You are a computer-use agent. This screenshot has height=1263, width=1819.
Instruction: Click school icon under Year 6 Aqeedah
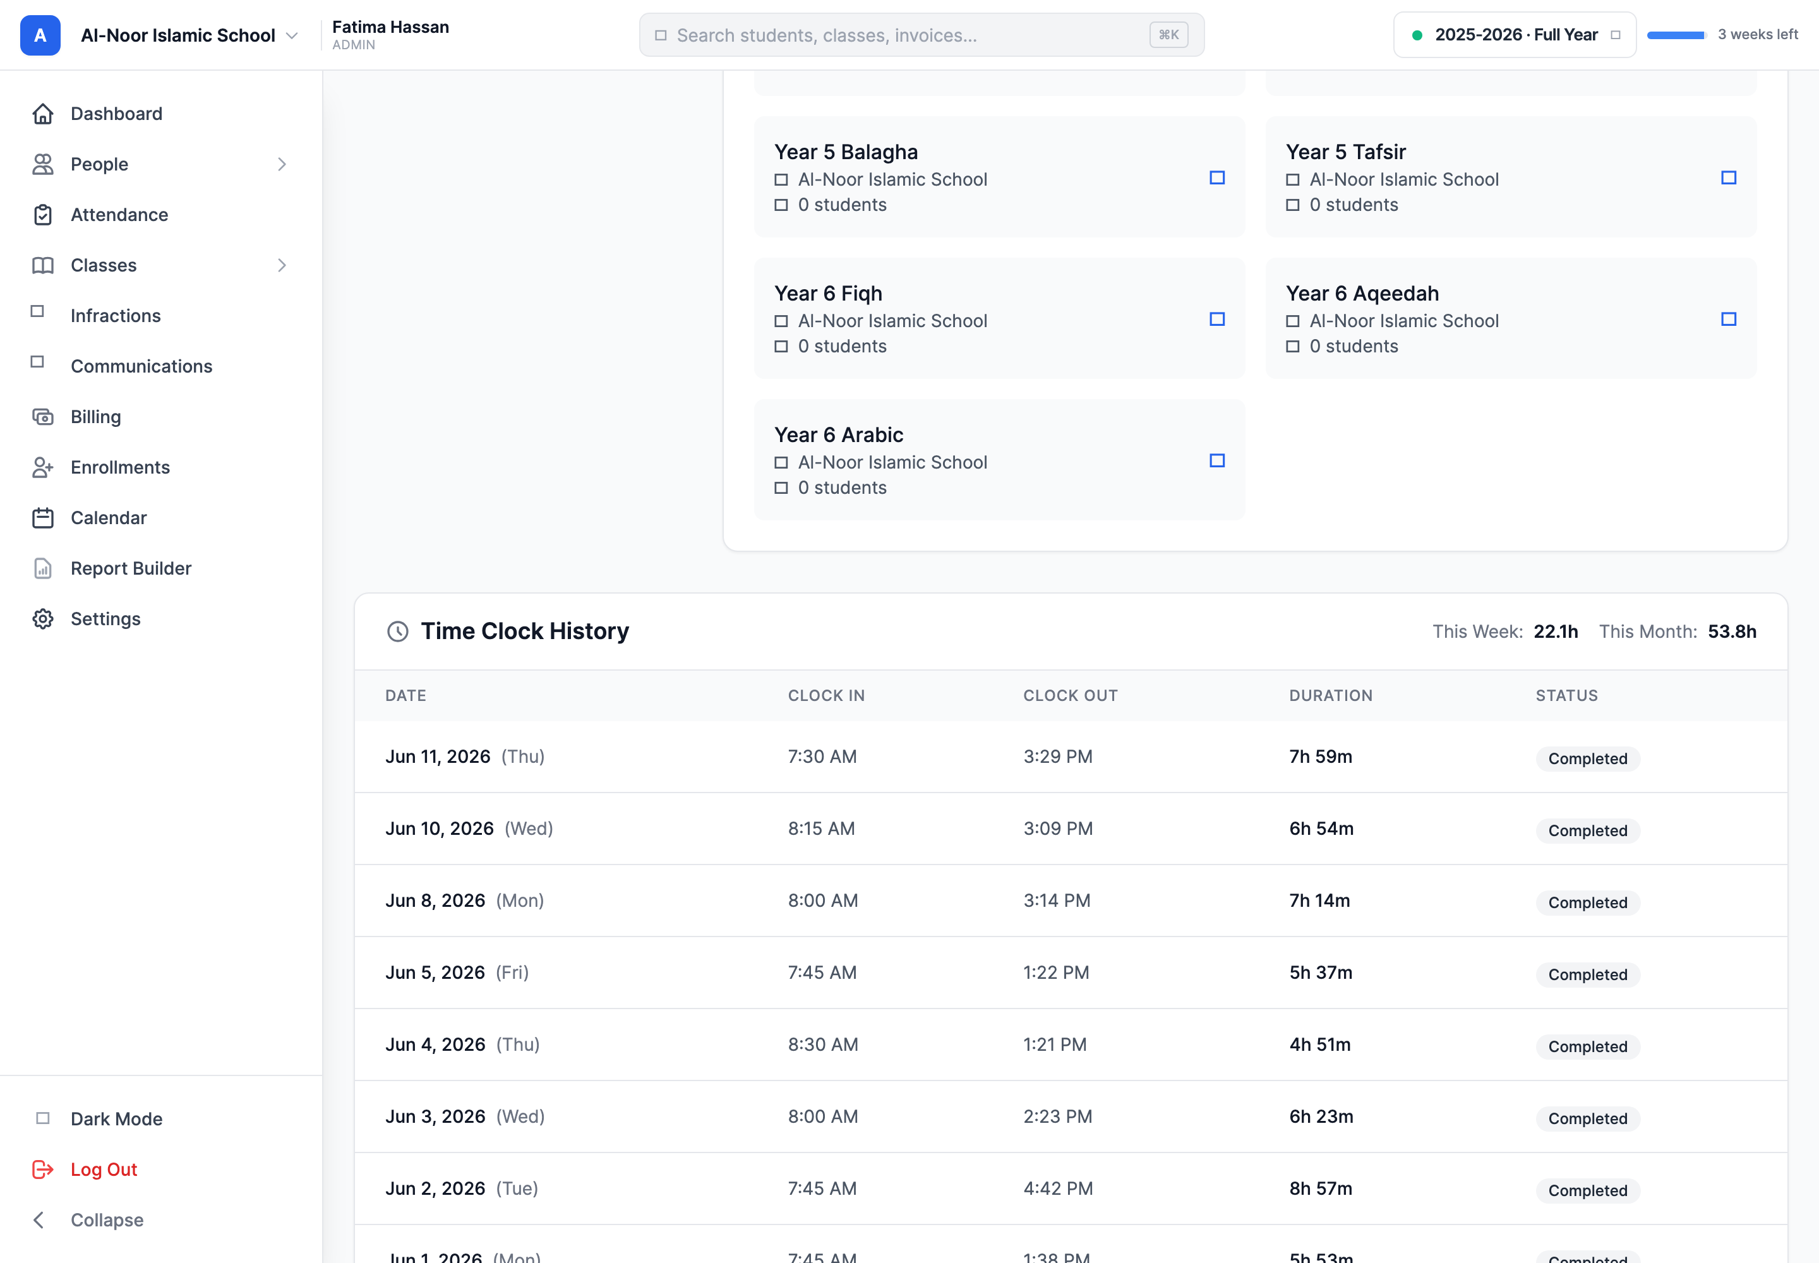pos(1293,322)
